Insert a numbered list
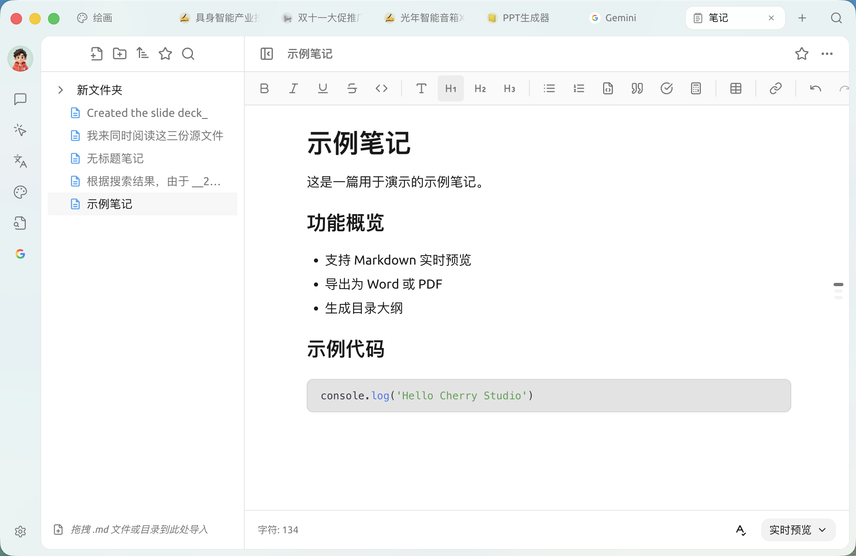856x556 pixels. click(x=579, y=88)
